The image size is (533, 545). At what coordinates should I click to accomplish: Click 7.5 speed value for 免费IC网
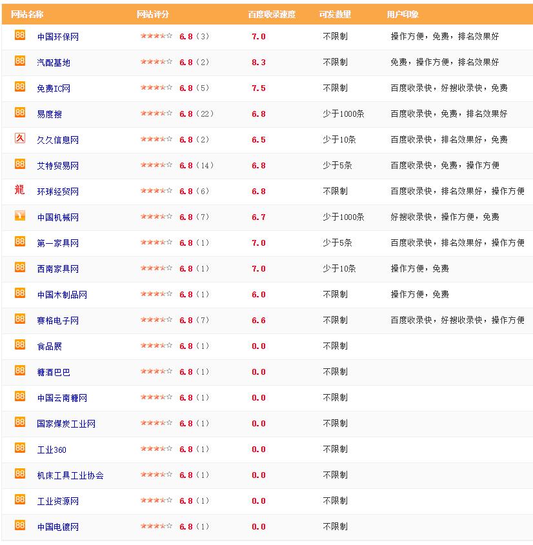coord(259,88)
